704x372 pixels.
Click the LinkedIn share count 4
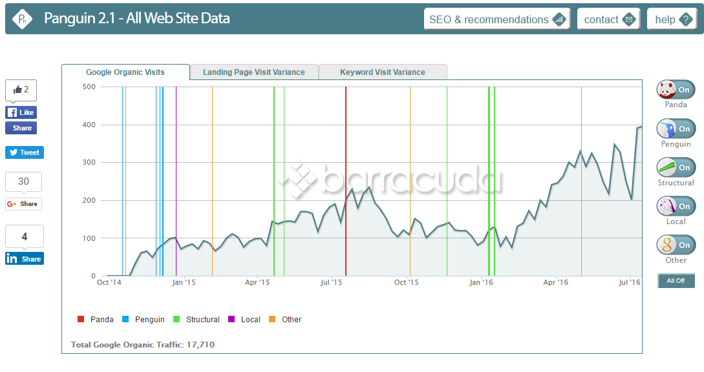click(x=25, y=236)
